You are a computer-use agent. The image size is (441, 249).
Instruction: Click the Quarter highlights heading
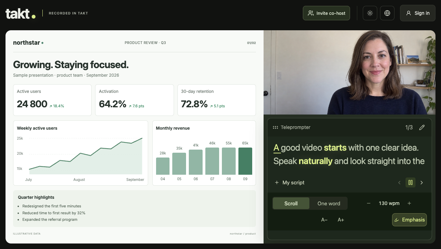pos(36,197)
